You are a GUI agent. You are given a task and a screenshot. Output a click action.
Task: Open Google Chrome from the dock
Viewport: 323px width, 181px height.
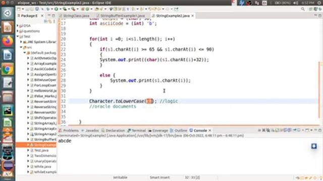[8, 69]
